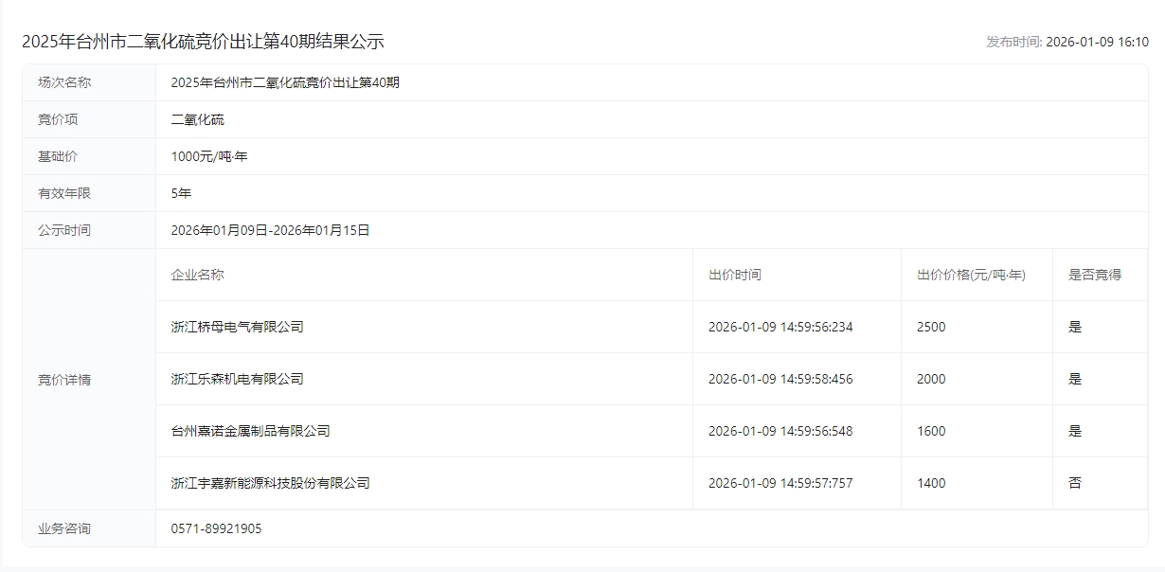Image resolution: width=1165 pixels, height=572 pixels.
Task: Click the 二氧化硫 value in 竞价项 row
Action: tap(197, 119)
